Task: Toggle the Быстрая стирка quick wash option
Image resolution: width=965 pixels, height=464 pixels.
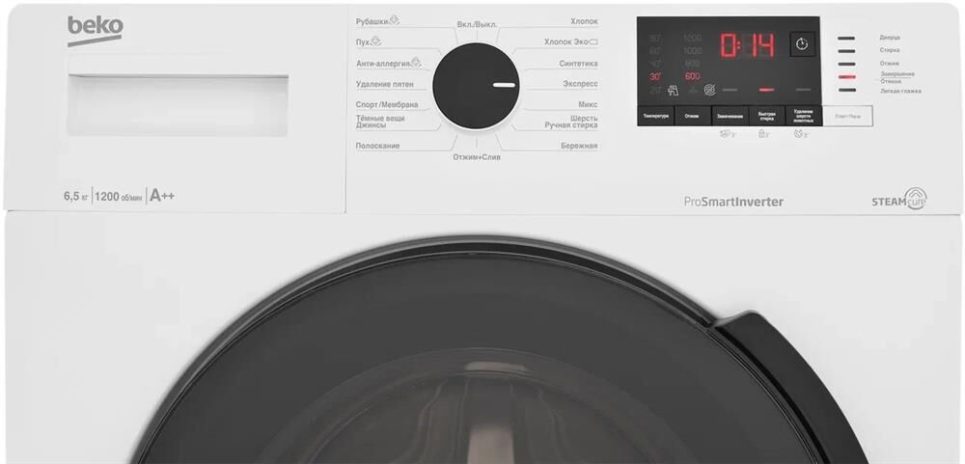Action: 766,116
